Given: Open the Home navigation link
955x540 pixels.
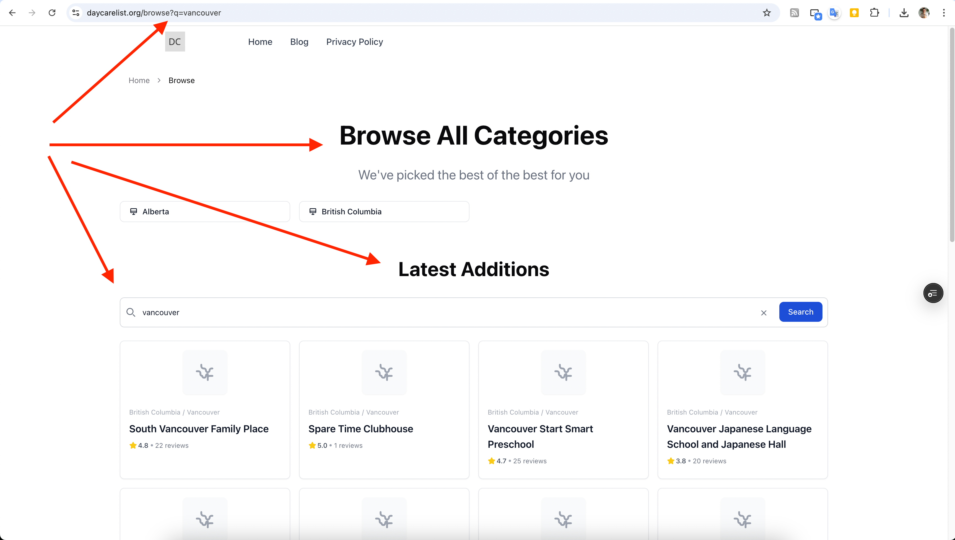Looking at the screenshot, I should click(260, 42).
